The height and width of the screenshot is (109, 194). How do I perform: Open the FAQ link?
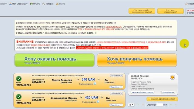pyautogui.click(x=80, y=29)
